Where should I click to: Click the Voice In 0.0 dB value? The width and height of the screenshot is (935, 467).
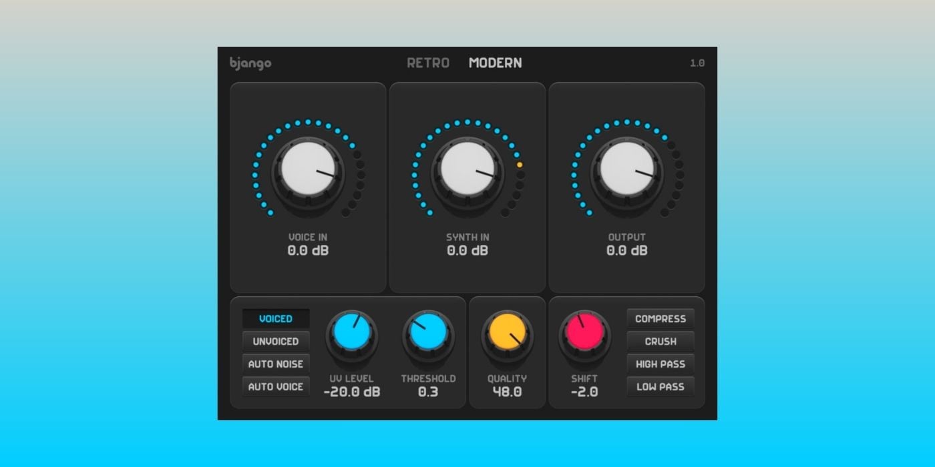click(308, 252)
